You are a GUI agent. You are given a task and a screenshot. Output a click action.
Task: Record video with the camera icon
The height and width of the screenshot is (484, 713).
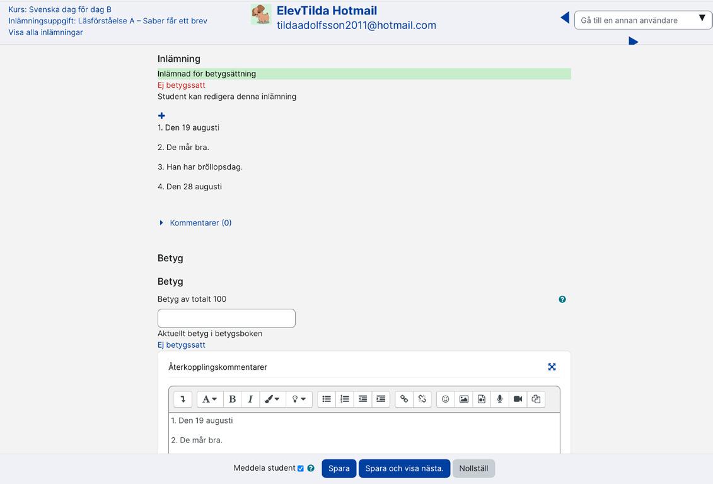pos(518,399)
